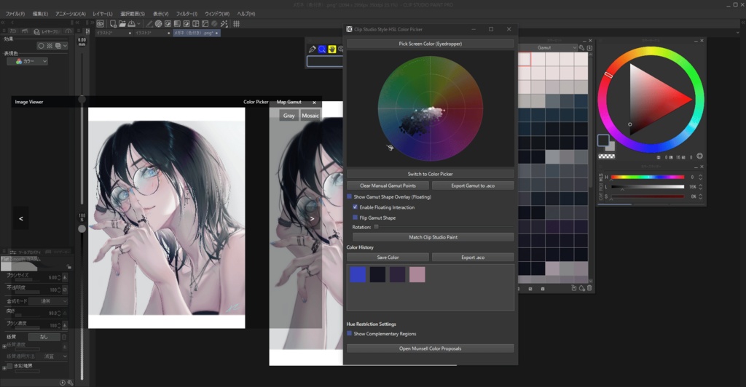Click the 紙質 なし texture button

44,337
